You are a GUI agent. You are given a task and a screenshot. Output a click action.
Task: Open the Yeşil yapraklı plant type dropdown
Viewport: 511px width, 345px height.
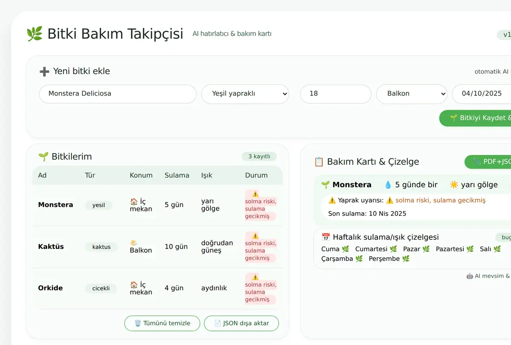(x=245, y=94)
